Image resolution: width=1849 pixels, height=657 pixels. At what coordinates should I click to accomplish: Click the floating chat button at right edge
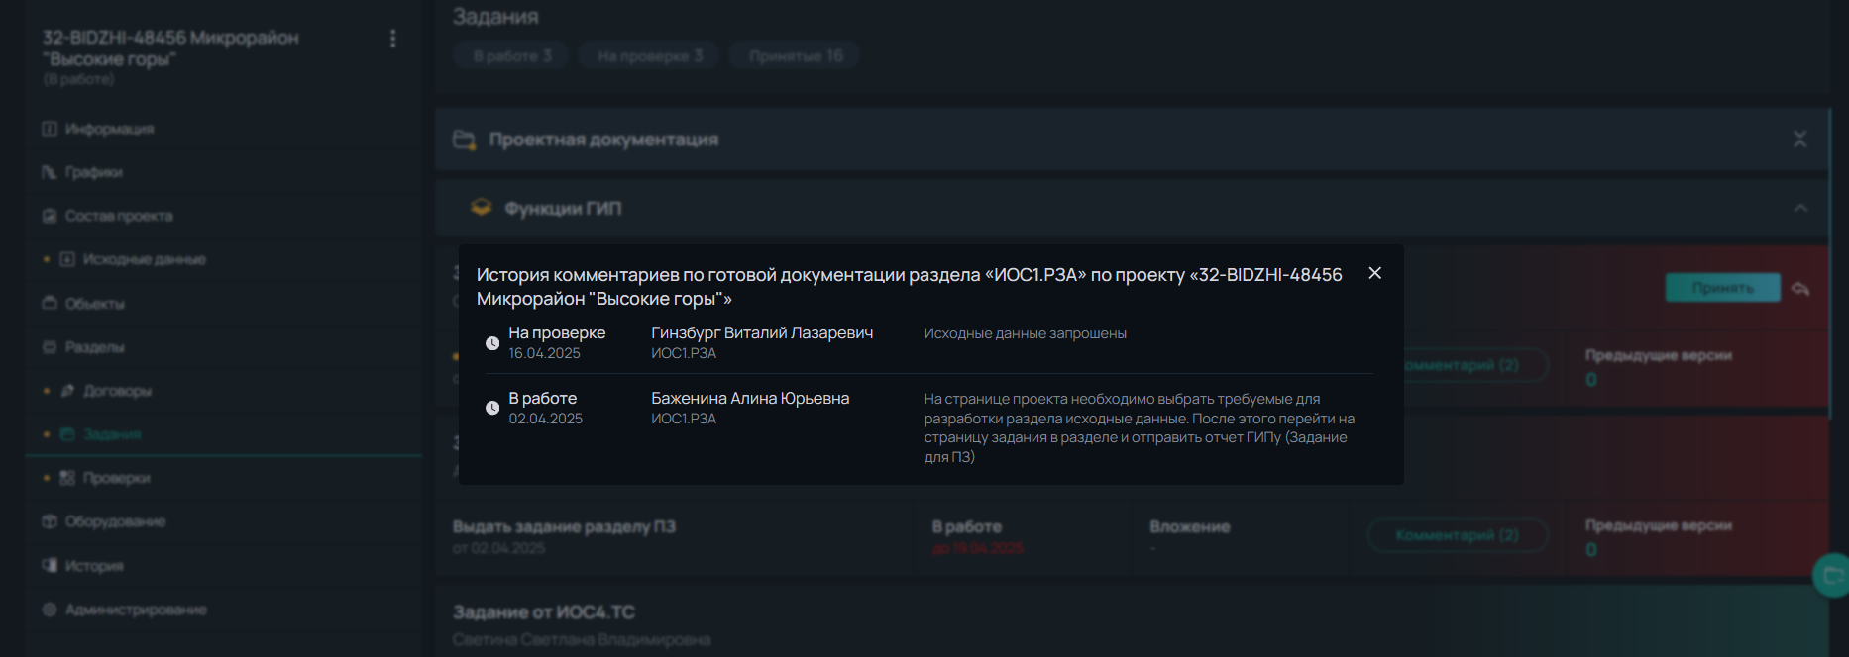tap(1832, 575)
